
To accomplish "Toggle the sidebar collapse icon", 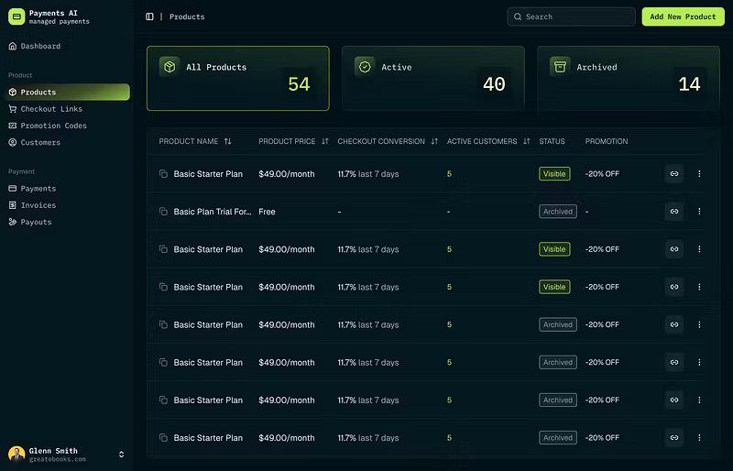I will pyautogui.click(x=149, y=16).
